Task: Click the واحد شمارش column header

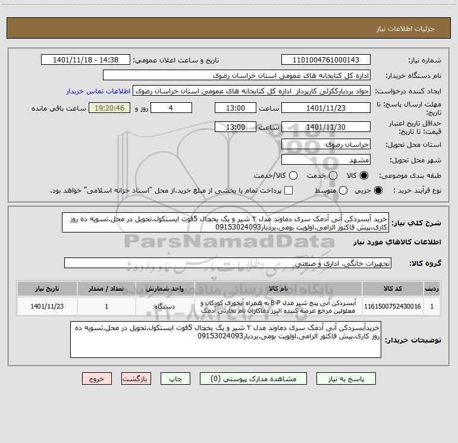Action: [165, 288]
